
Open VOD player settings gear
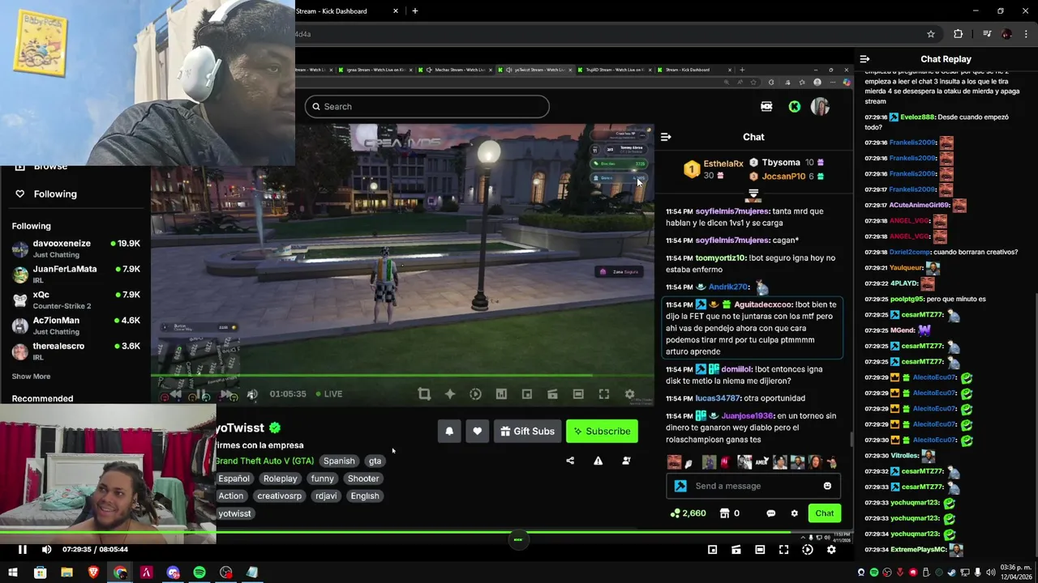(x=831, y=550)
